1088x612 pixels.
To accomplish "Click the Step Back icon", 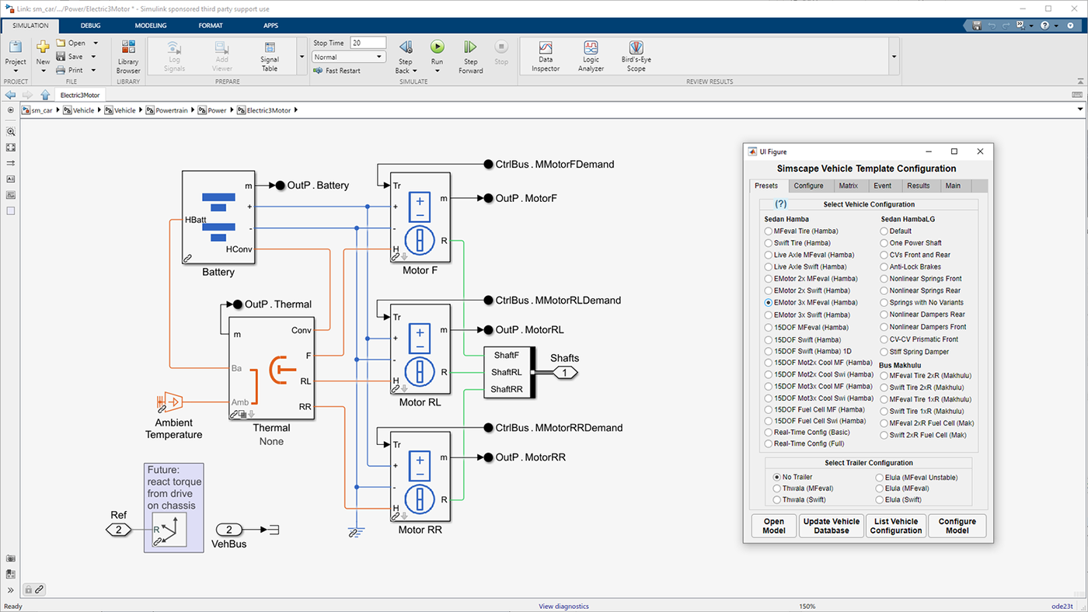I will point(405,48).
